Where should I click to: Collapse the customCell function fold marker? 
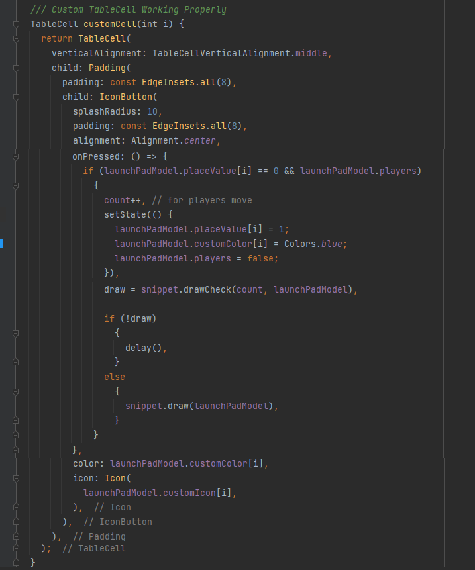tap(17, 24)
